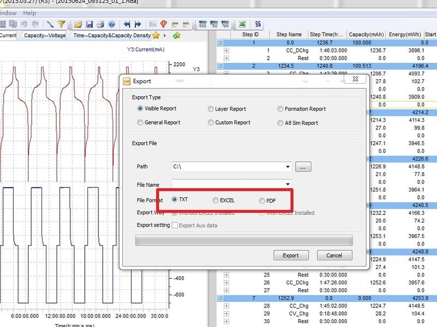Viewport: 437px width, 327px height.
Task: Open the Path dropdown arrow
Action: coord(288,167)
